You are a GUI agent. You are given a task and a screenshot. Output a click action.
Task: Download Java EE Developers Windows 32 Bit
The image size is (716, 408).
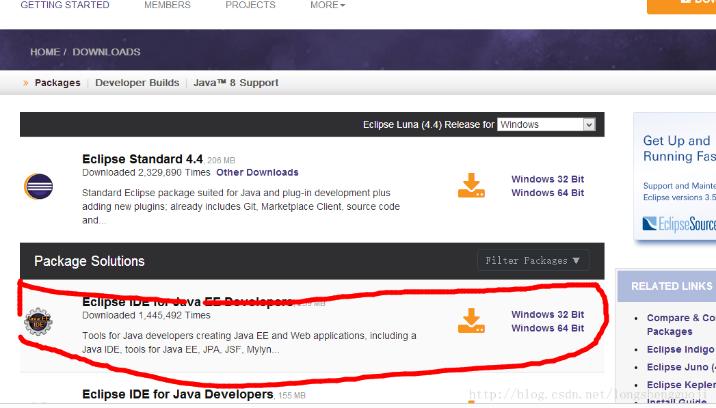pyautogui.click(x=548, y=314)
